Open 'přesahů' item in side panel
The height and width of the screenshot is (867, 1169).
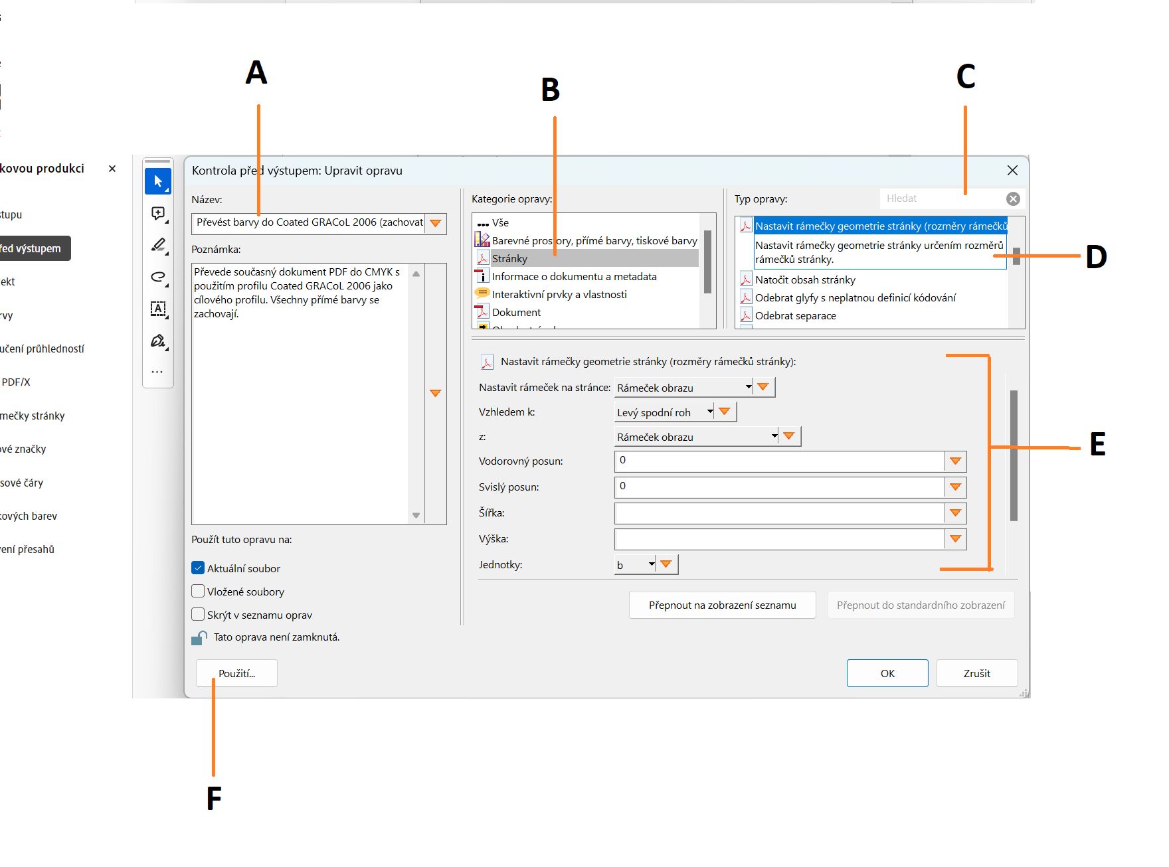tap(27, 550)
